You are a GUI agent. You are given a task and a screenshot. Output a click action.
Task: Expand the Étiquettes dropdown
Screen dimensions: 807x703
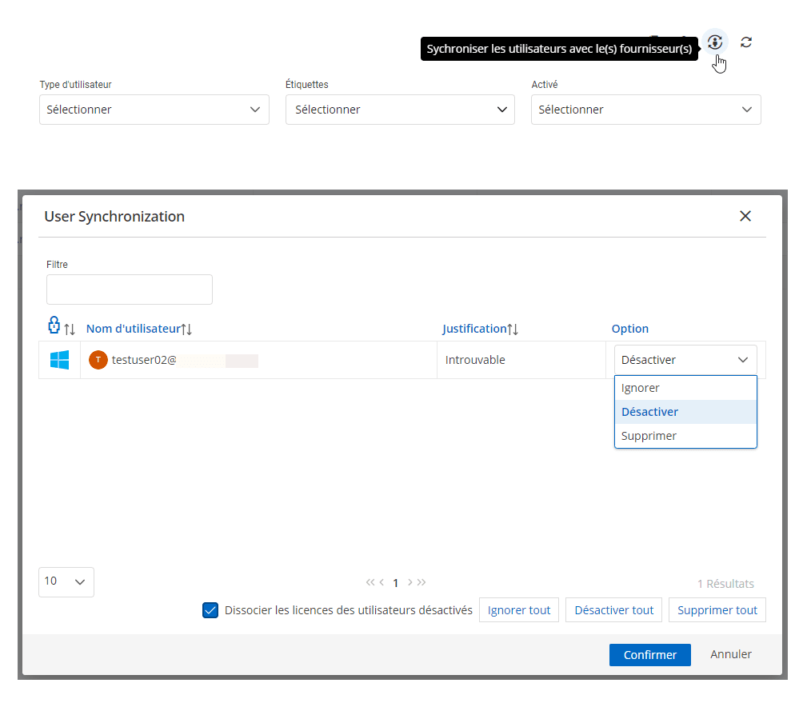click(x=400, y=110)
